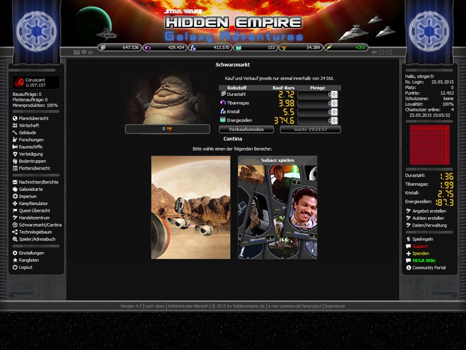The image size is (466, 350).
Task: Open the Administrator-Bereich footer link
Action: click(188, 306)
